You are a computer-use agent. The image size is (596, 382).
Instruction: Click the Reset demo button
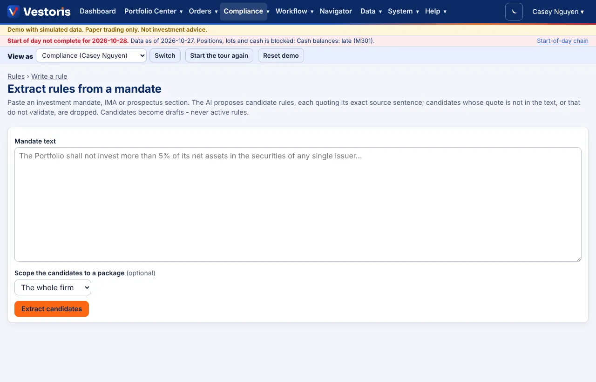tap(281, 55)
